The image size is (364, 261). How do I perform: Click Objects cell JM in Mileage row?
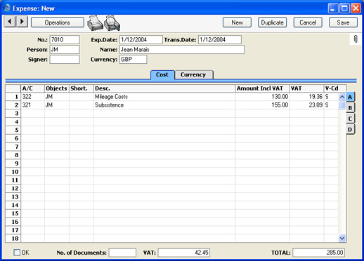(x=57, y=97)
